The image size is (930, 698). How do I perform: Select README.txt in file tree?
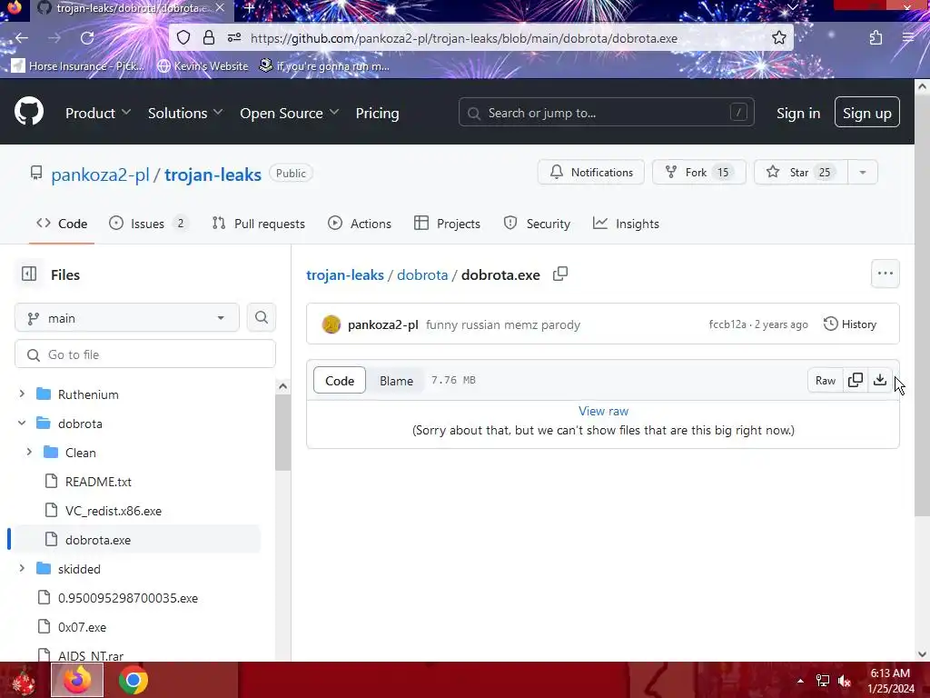(98, 482)
